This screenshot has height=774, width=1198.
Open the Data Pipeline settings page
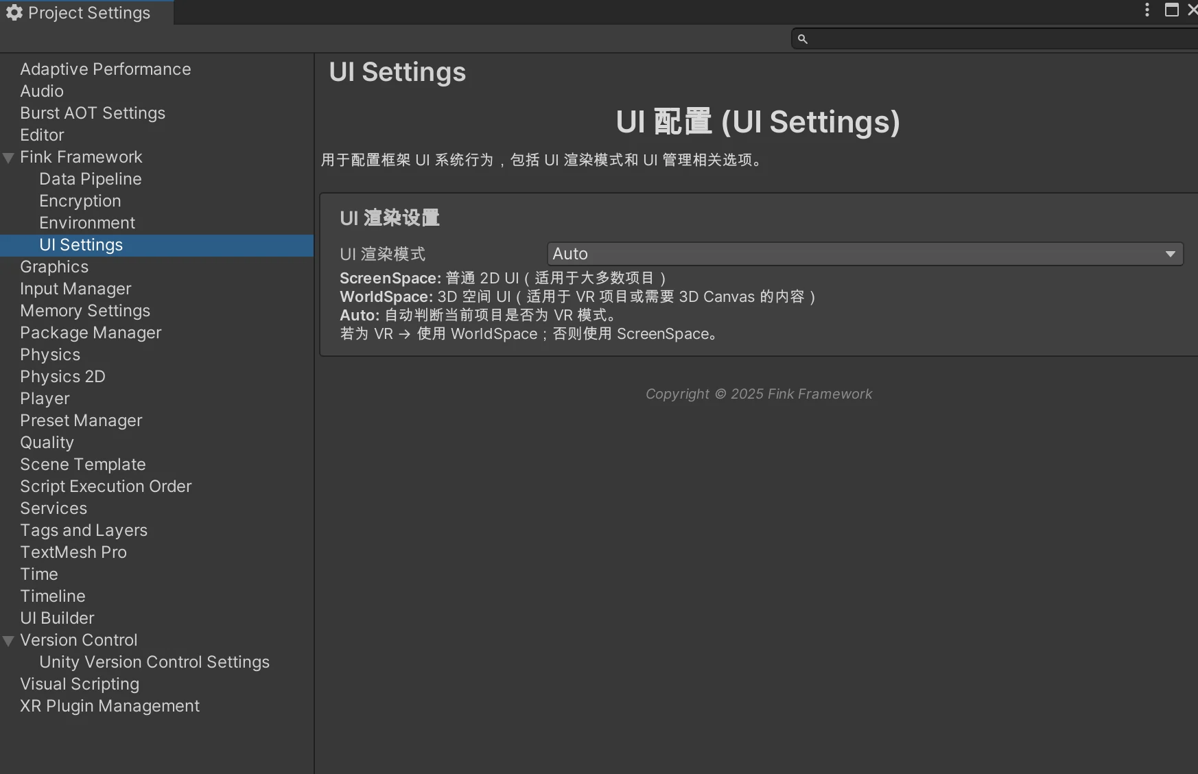91,179
